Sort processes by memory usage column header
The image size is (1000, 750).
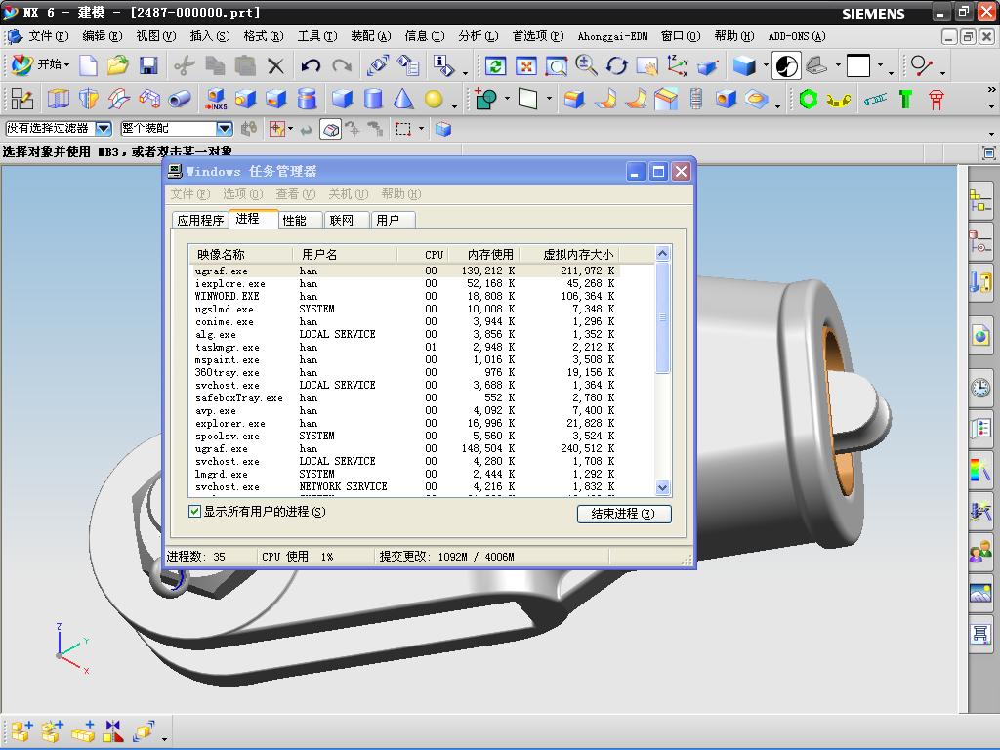coord(489,254)
